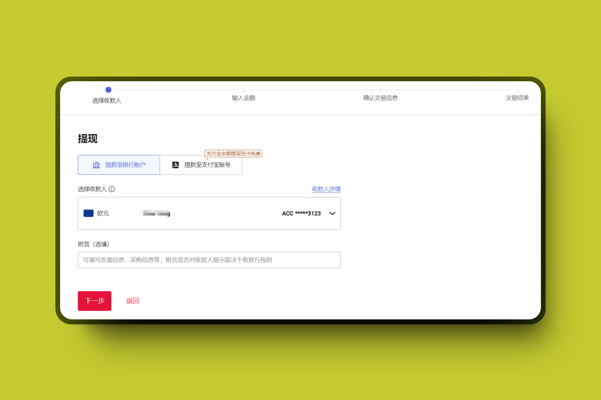Screen dimensions: 601x400
Task: Click the 支付宝余额提现到卡免费 promo badge
Action: (x=233, y=154)
